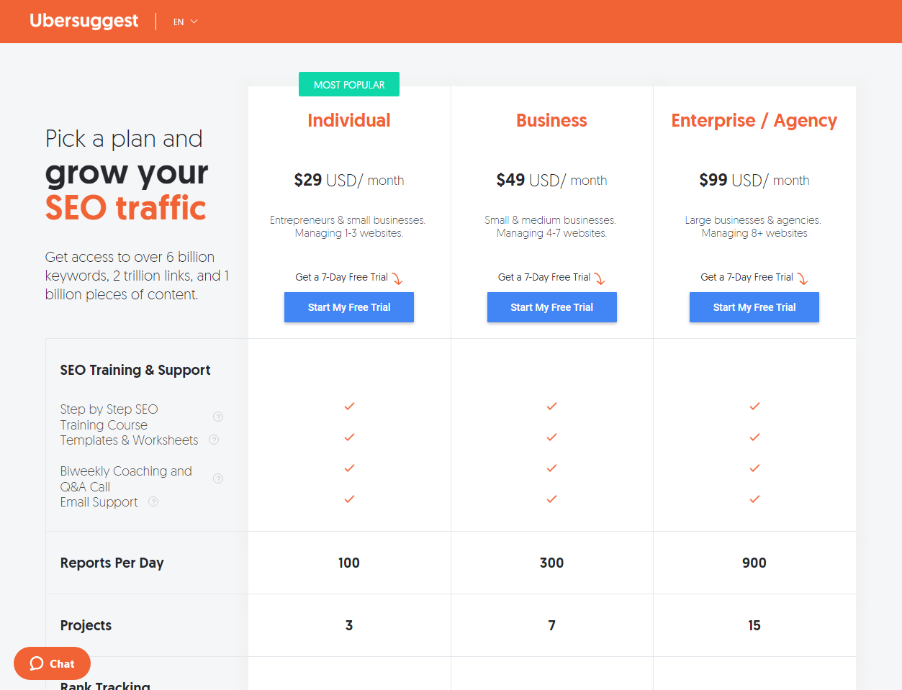Viewport: 902px width, 690px height.
Task: Click help icon next to Biweekly Coaching and Q&A Call
Action: click(x=218, y=478)
